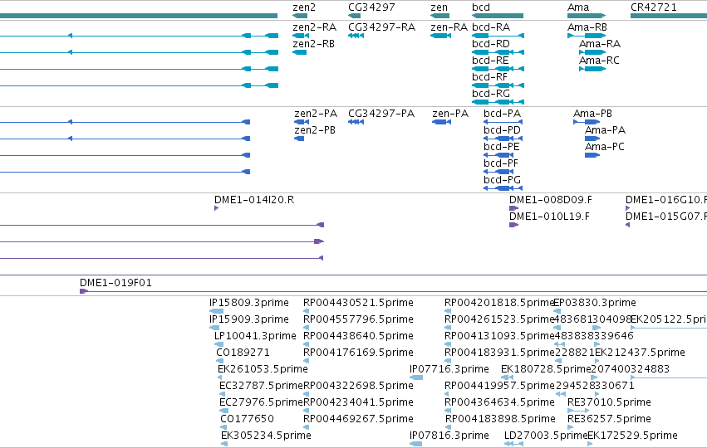
Task: Select EST RP004364634.5prime
Action: (x=448, y=411)
